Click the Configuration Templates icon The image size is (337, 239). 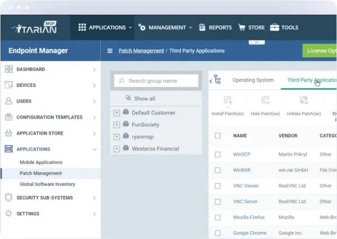9,117
